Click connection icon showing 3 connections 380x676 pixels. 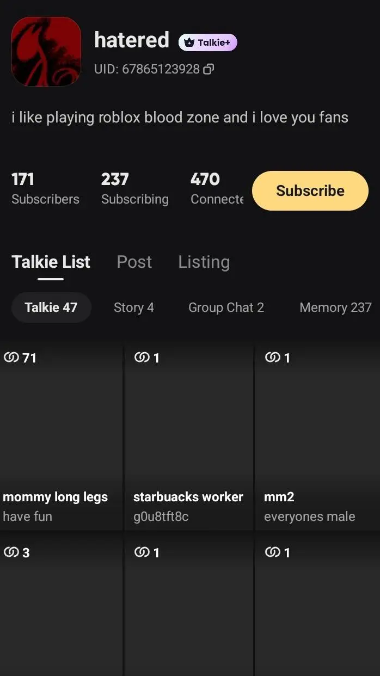(11, 552)
